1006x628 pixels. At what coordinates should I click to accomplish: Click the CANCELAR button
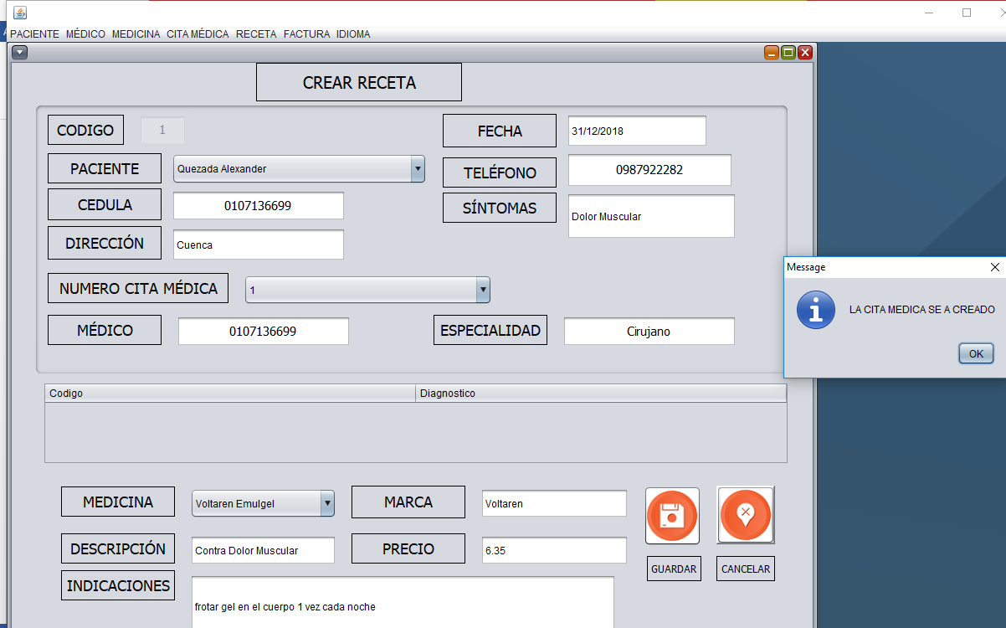(x=746, y=569)
